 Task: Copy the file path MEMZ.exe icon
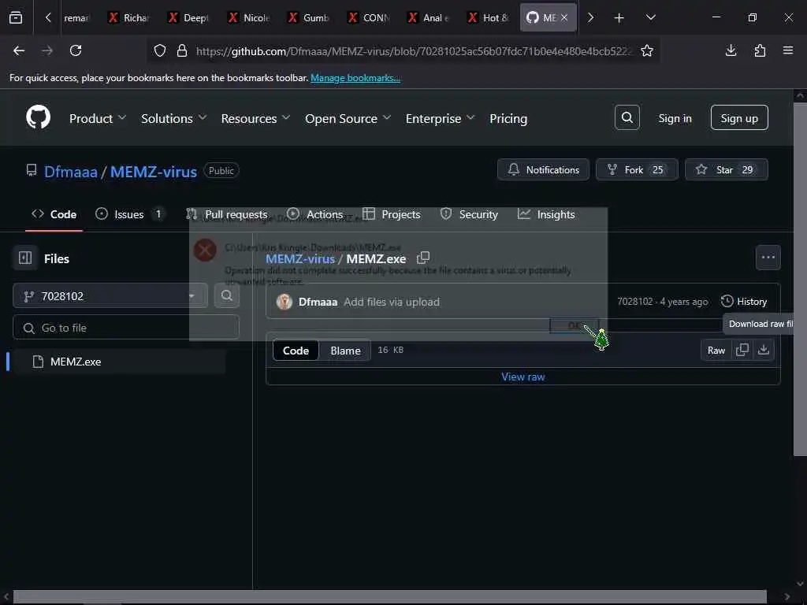coord(423,258)
